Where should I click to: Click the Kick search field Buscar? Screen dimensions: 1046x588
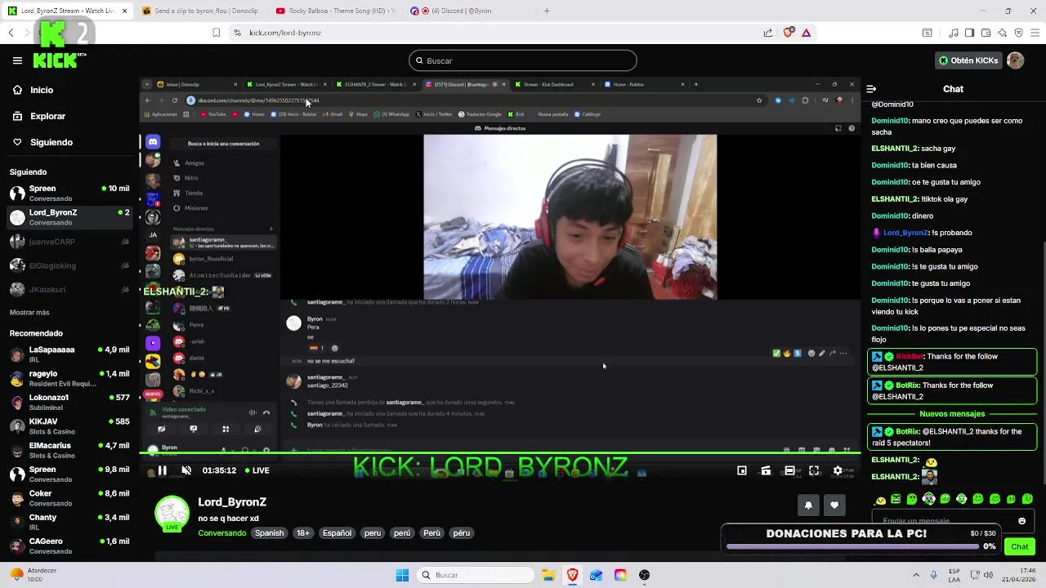tap(523, 60)
